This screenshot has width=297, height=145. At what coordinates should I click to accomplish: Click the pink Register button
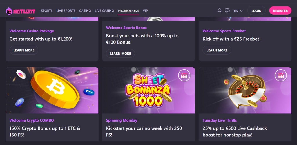(280, 11)
